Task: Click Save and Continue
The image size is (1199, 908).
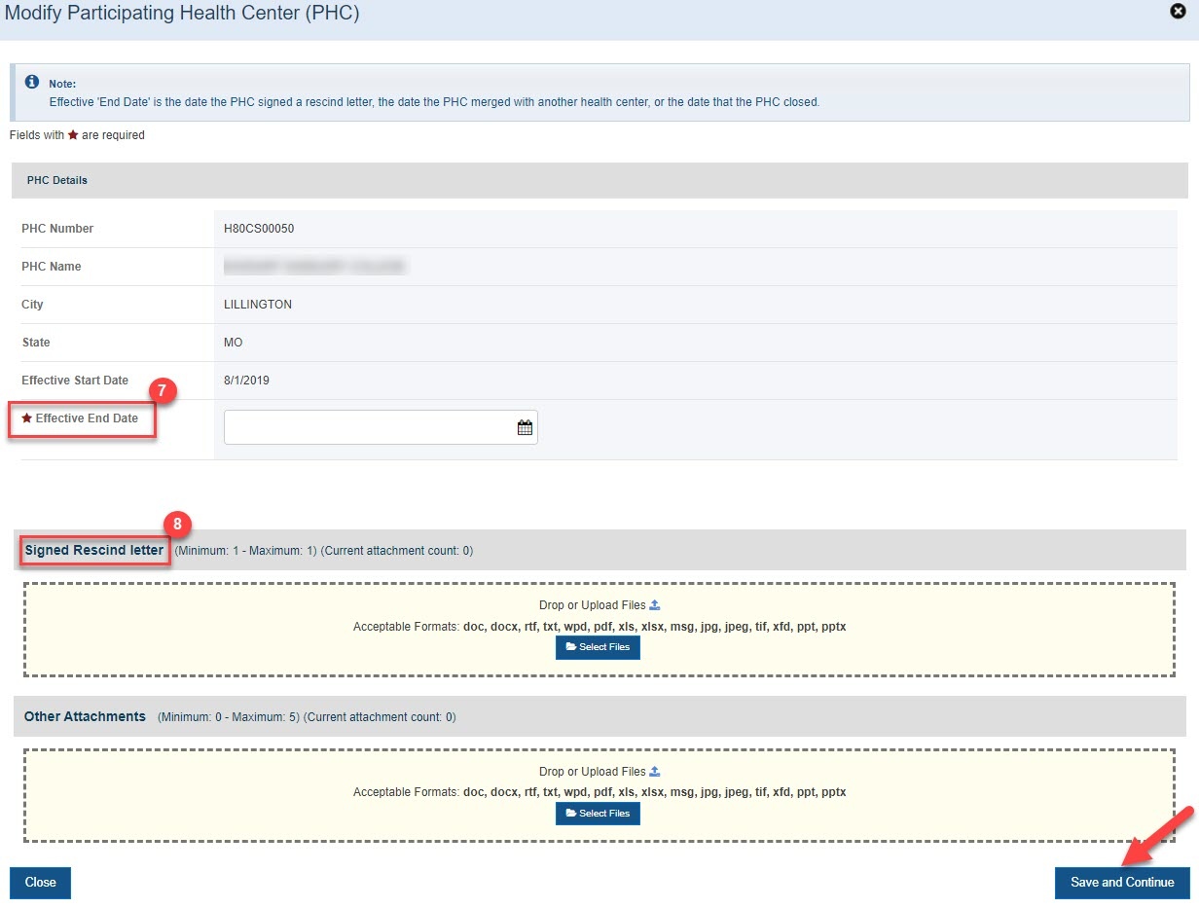Action: (x=1122, y=883)
